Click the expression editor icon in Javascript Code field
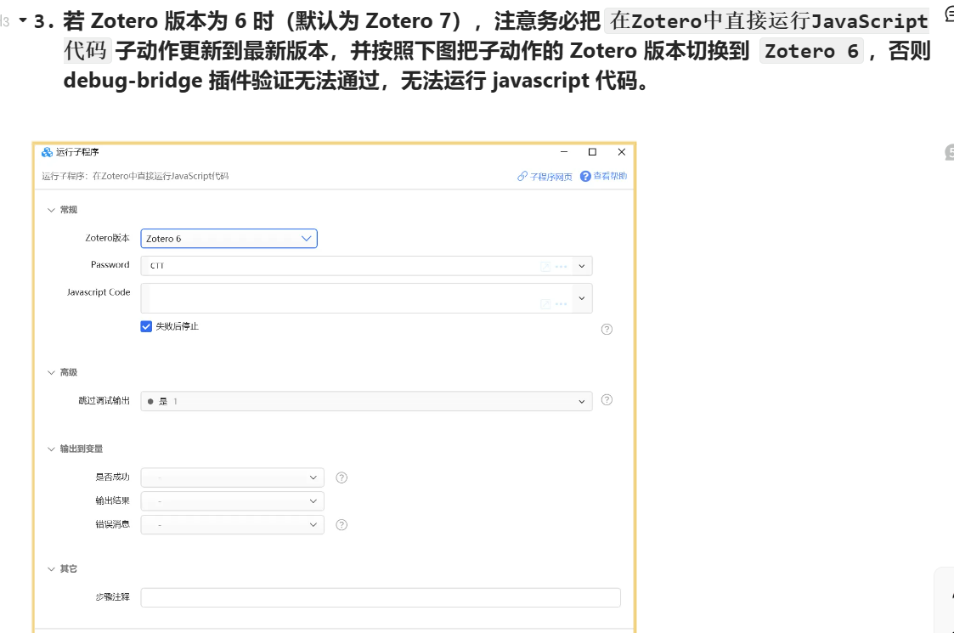Viewport: 954px width, 633px height. click(x=545, y=303)
